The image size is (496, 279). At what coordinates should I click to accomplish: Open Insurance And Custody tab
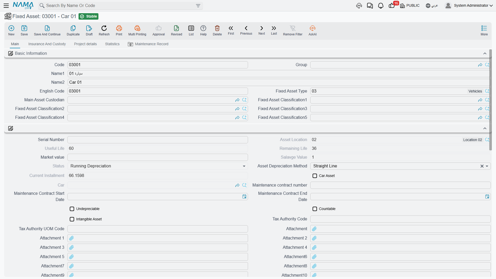coord(47,44)
